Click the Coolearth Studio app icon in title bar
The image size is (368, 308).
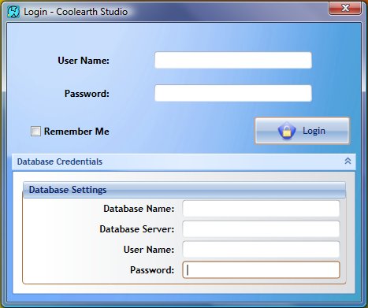pos(13,12)
